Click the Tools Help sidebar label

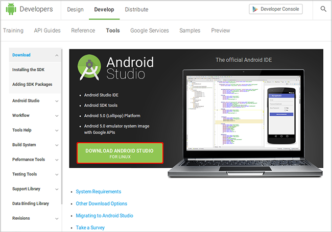[x=22, y=130]
